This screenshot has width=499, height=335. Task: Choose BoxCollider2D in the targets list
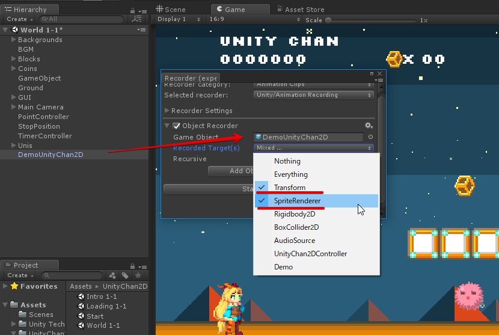[316, 227]
